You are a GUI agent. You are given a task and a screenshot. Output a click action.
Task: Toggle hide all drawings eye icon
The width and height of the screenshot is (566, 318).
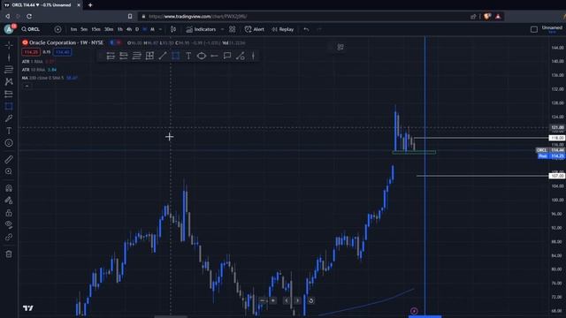(x=9, y=224)
